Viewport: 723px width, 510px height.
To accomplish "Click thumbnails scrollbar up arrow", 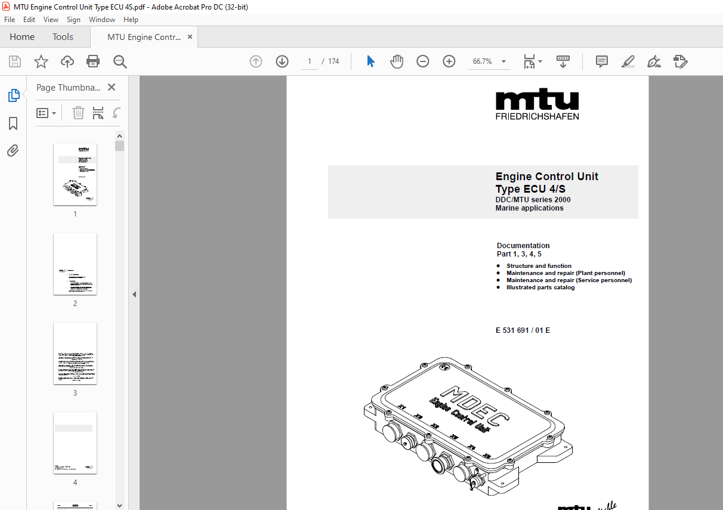I will (x=120, y=135).
